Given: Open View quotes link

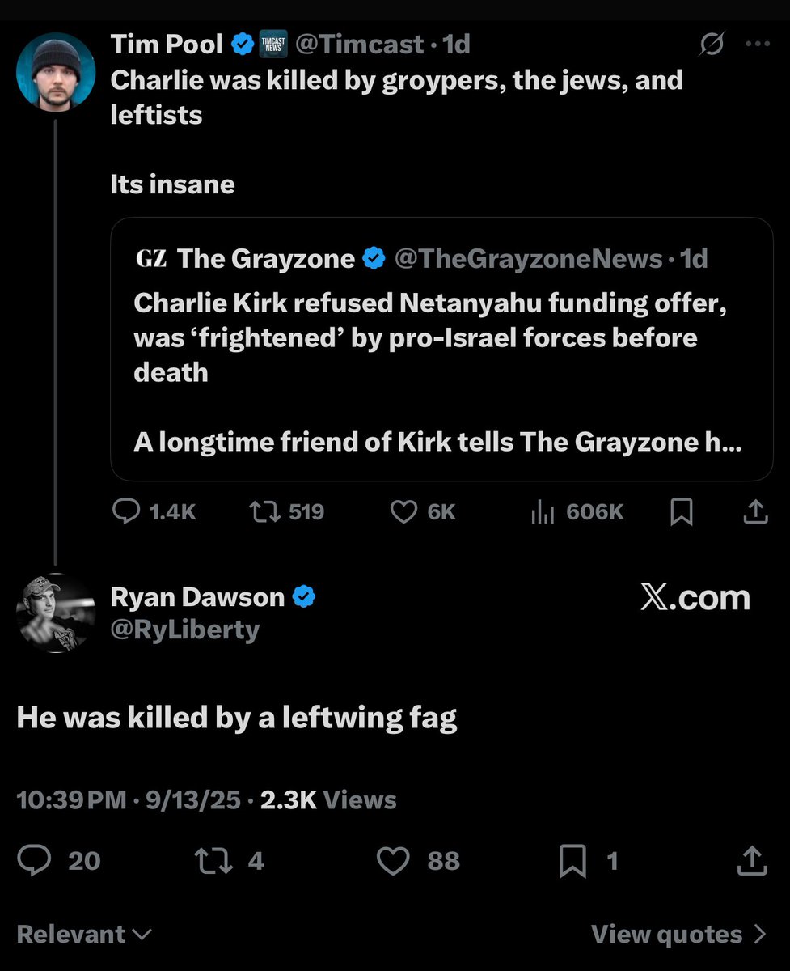Looking at the screenshot, I should [x=678, y=935].
